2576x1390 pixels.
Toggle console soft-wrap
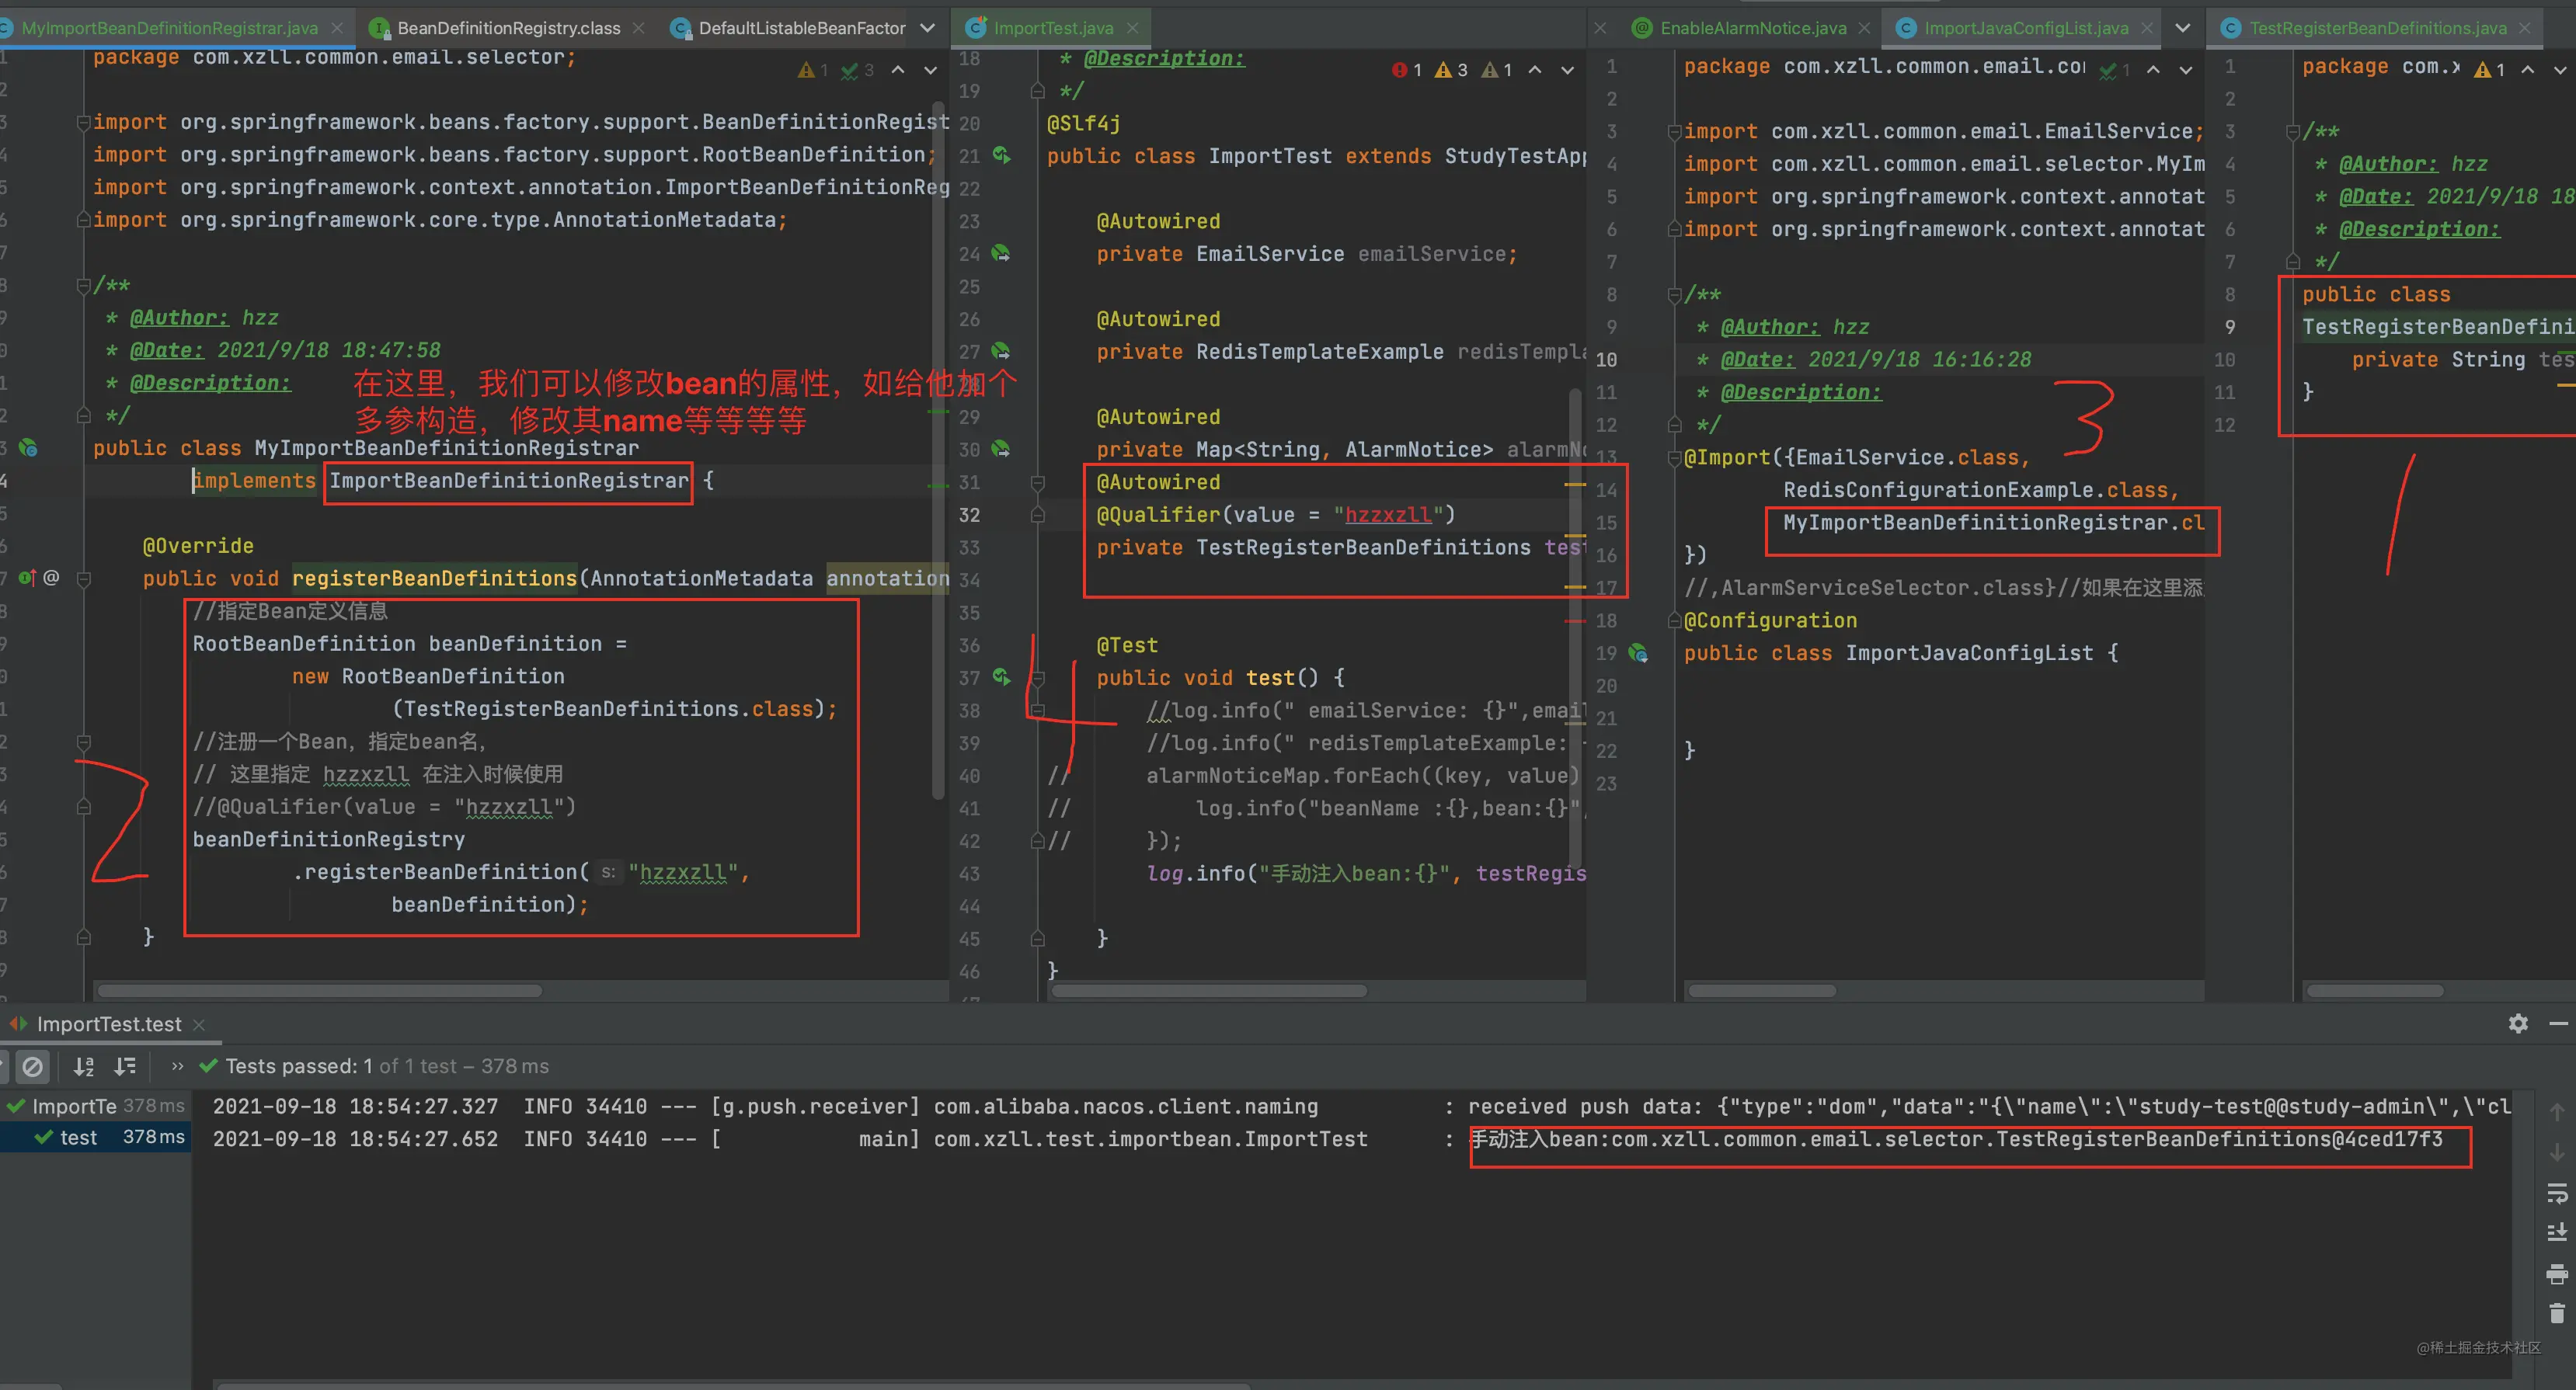tap(2557, 1193)
